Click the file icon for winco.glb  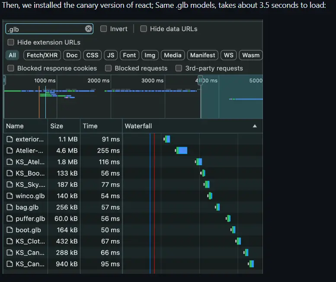pos(10,196)
